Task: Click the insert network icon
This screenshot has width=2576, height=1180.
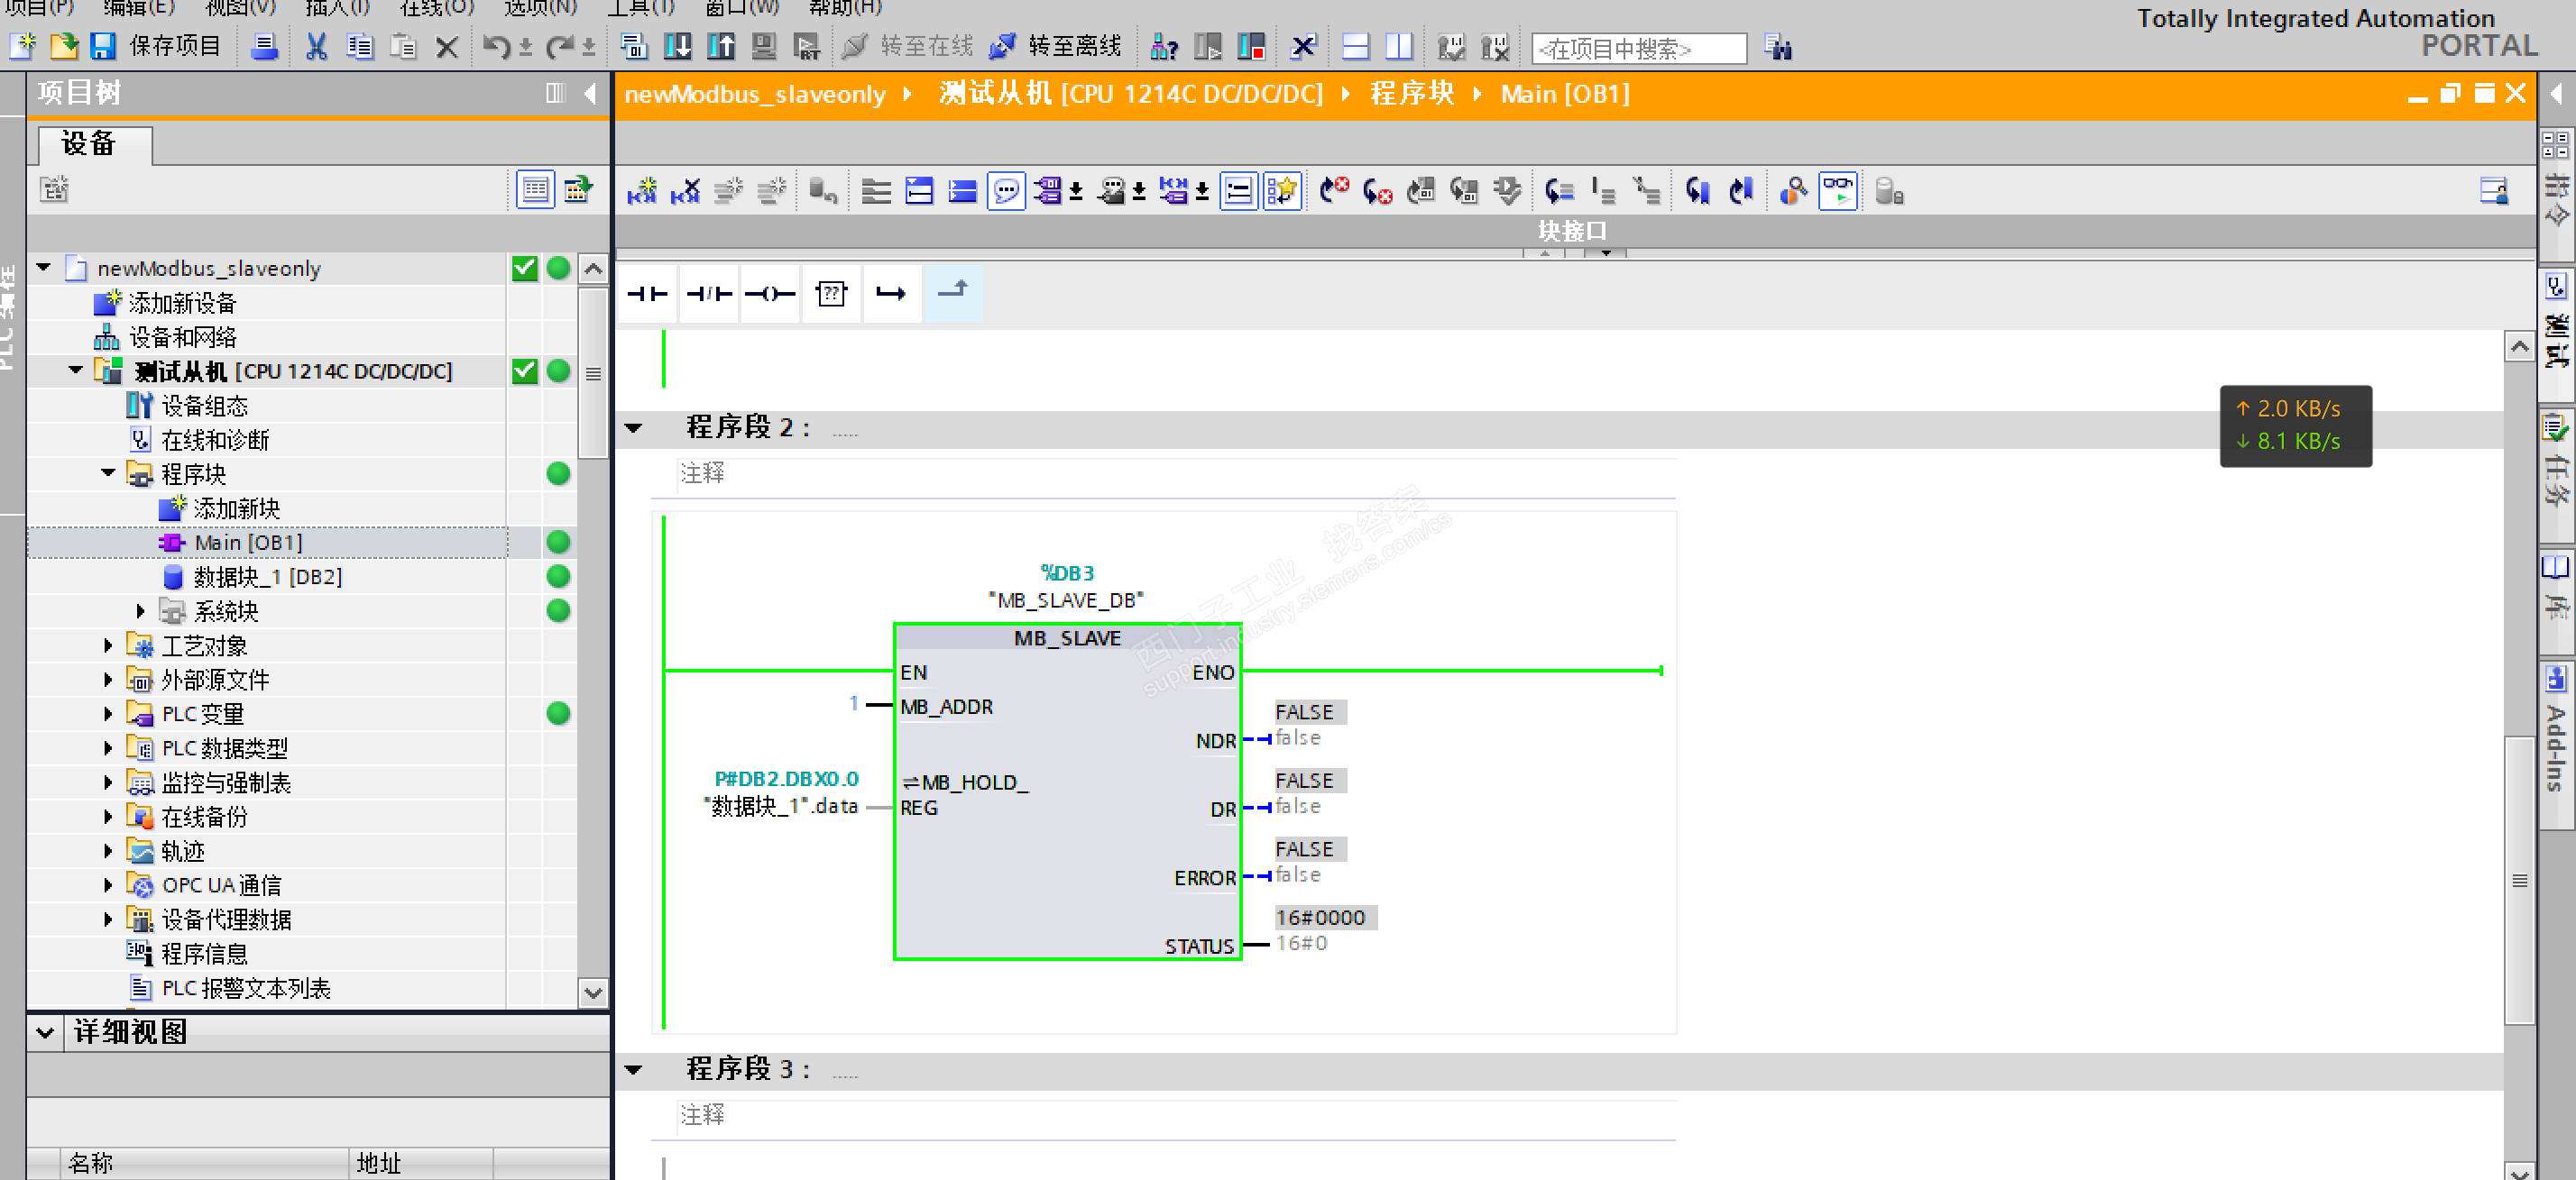Action: pyautogui.click(x=642, y=190)
